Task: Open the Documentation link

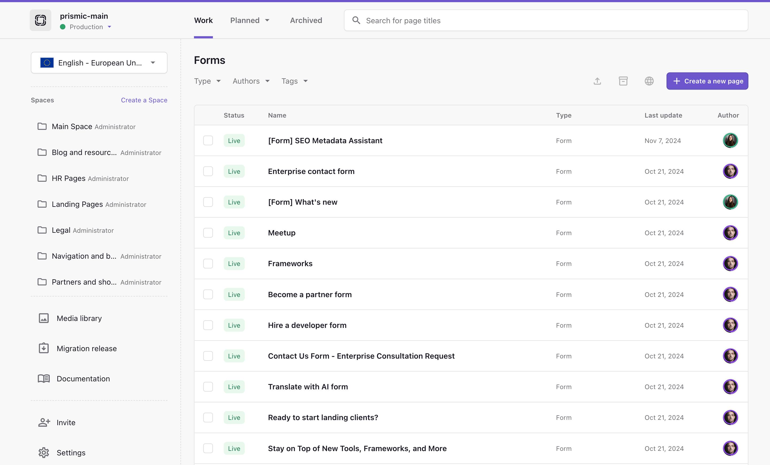Action: pos(83,378)
